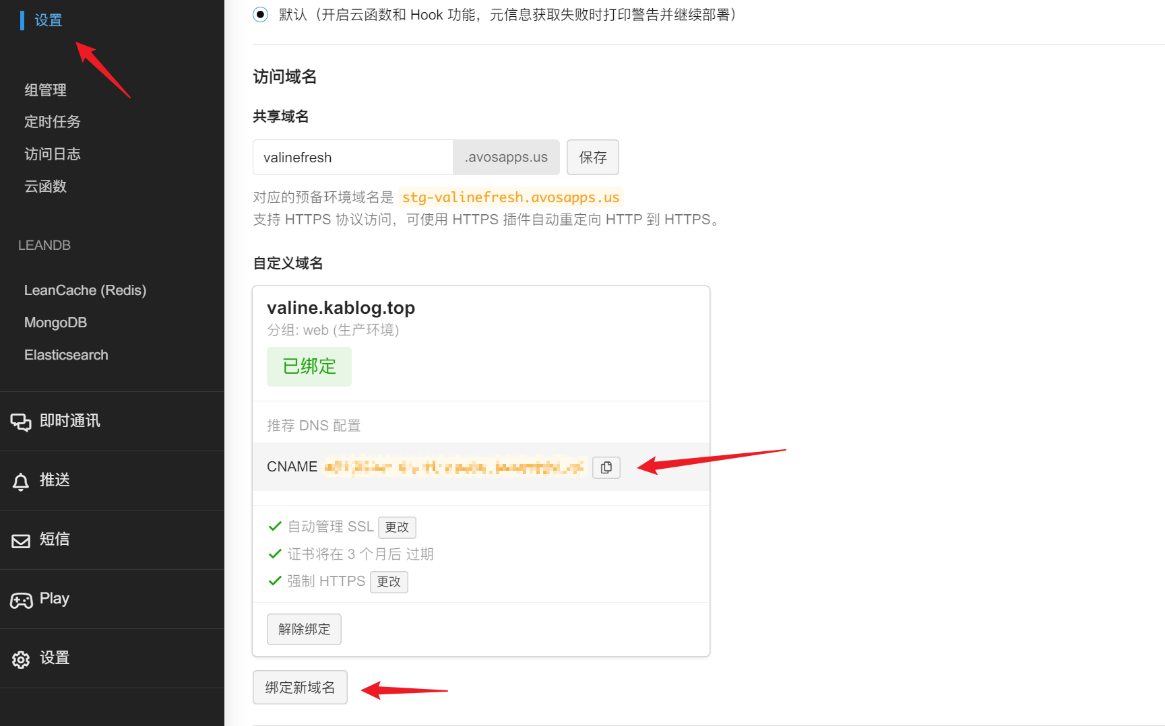Open 组管理 in the sidebar
The height and width of the screenshot is (726, 1165).
coord(46,90)
